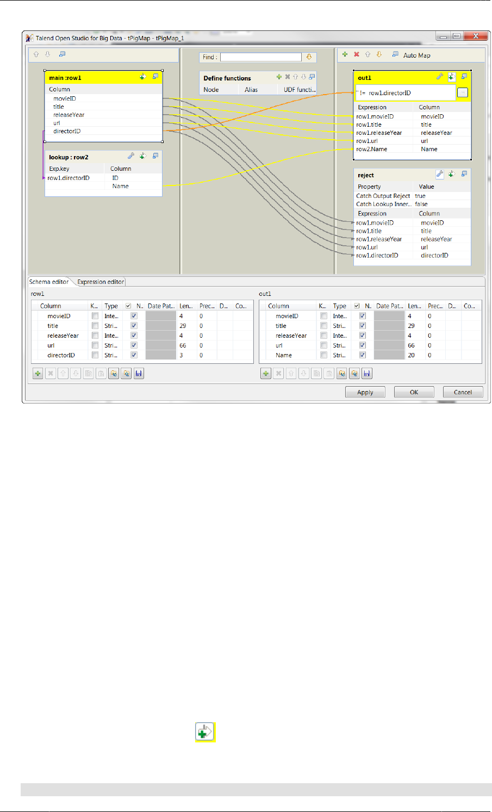Click the Find search down arrow icon
This screenshot has height=812, width=492.
pyautogui.click(x=309, y=57)
